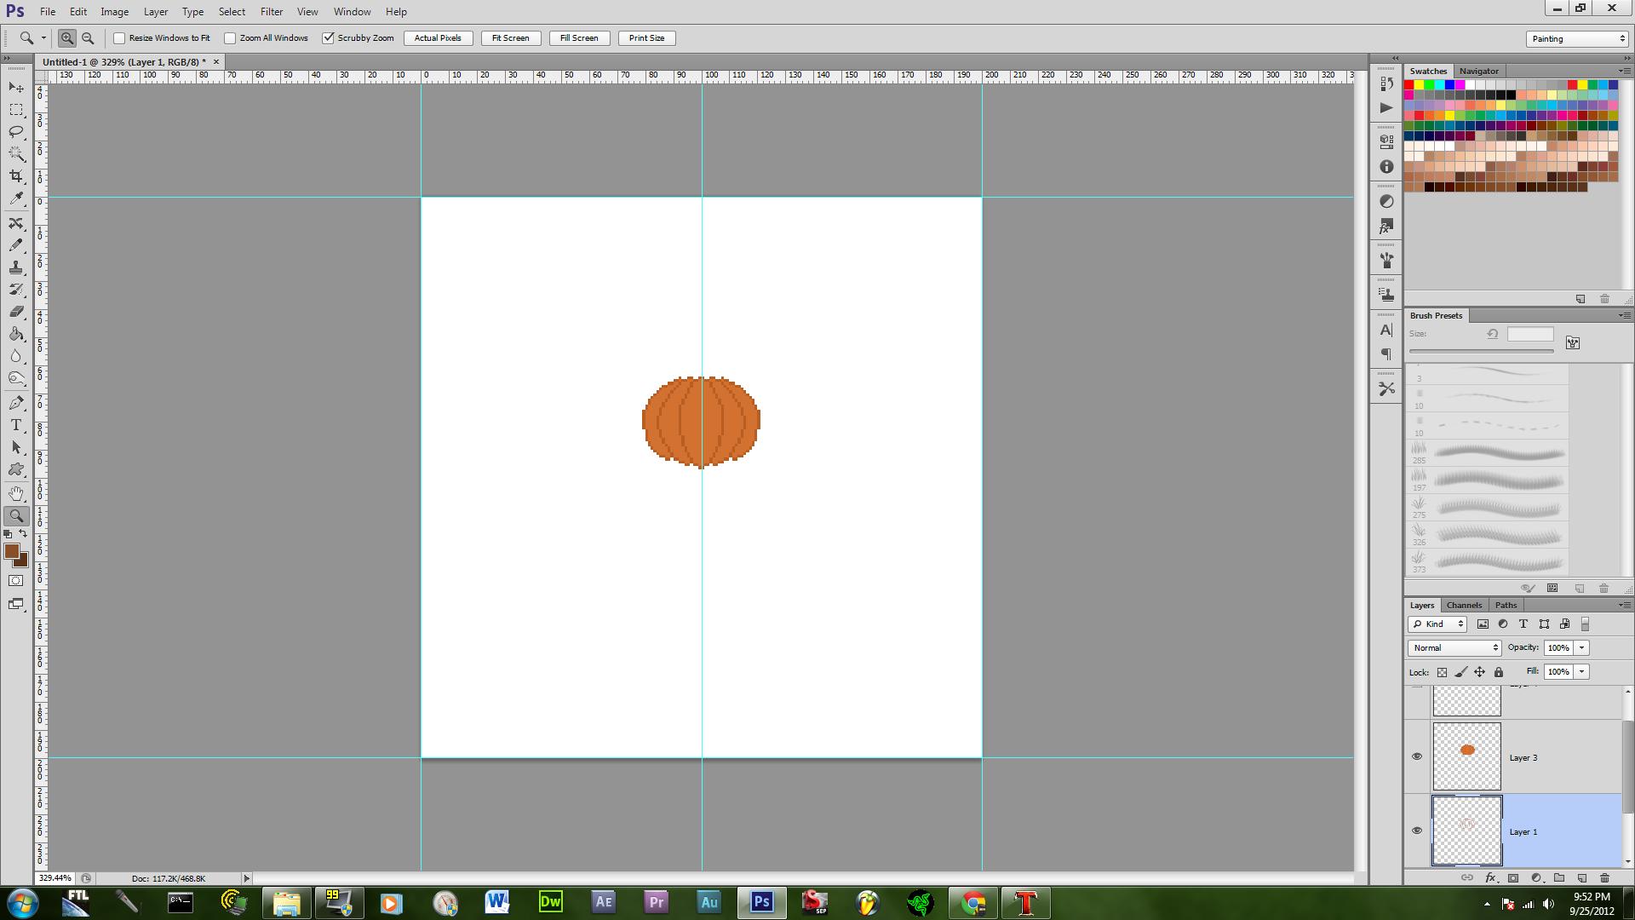The height and width of the screenshot is (920, 1635).
Task: Click the Fit Screen button
Action: coord(511,38)
